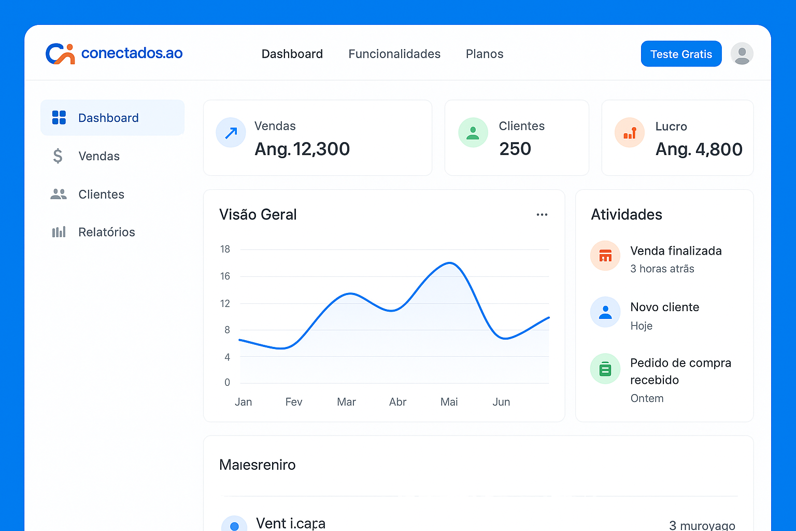Select Relatórios in the sidebar
The height and width of the screenshot is (531, 796).
[112, 232]
